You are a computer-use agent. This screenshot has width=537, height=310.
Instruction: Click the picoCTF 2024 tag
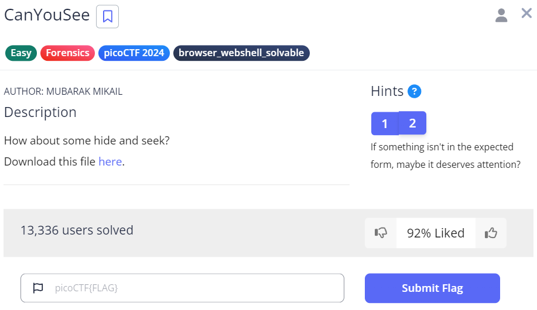click(134, 53)
